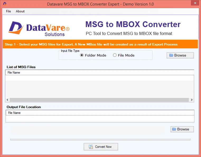Viewport: 201px width, 157px height.
Task: Click the 'List of MSG Files' label
Action: (x=21, y=67)
